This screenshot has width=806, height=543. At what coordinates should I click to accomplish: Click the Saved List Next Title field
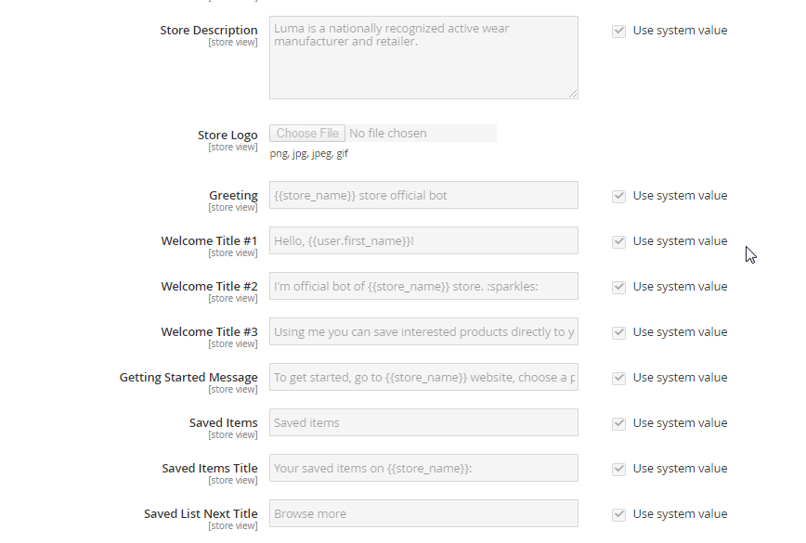point(423,513)
